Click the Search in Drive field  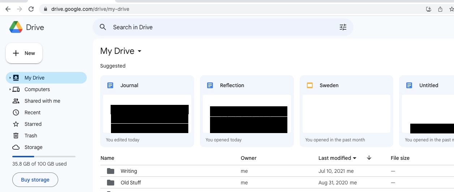pyautogui.click(x=217, y=27)
